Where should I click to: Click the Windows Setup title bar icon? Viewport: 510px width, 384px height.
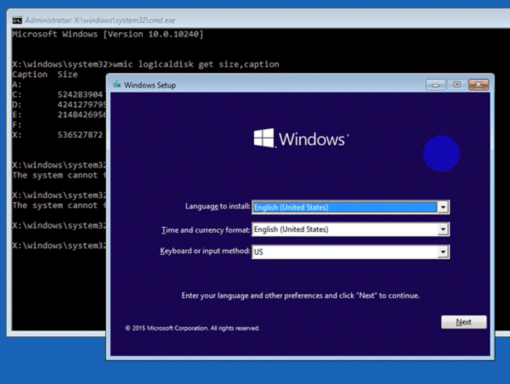point(117,85)
